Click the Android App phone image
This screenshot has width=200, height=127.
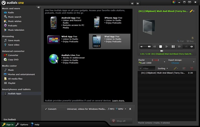coord(54,23)
